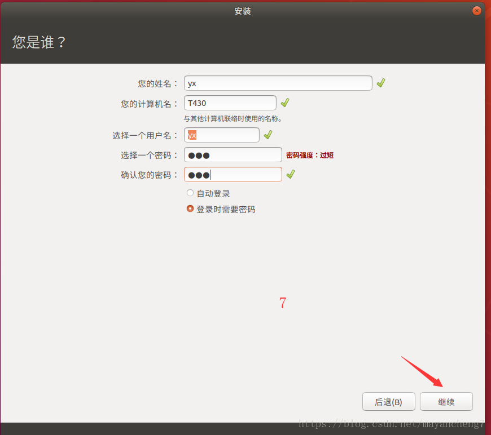
Task: Select the 登录时需要密码 radio button
Action: [x=190, y=208]
